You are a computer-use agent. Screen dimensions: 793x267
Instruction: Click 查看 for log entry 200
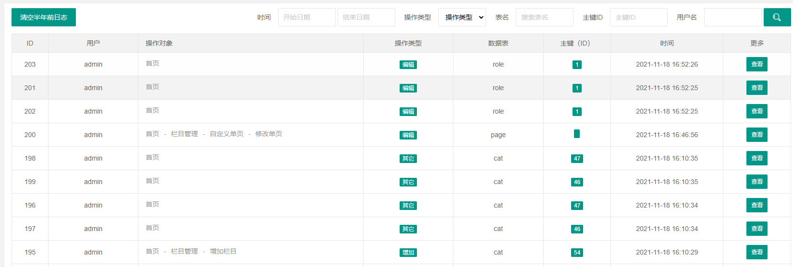tap(757, 135)
